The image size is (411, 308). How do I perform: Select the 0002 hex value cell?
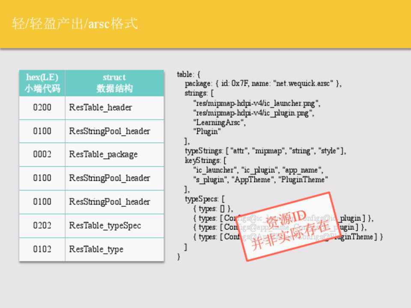click(x=42, y=154)
